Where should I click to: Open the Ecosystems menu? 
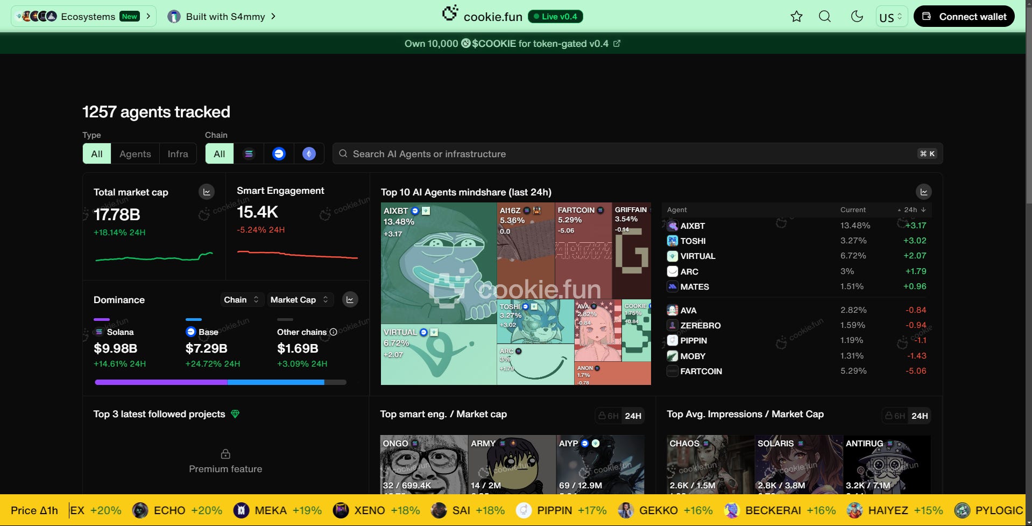[x=83, y=17]
